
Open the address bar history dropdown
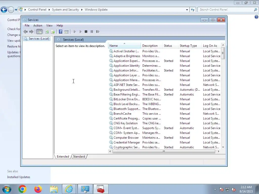(x=187, y=10)
